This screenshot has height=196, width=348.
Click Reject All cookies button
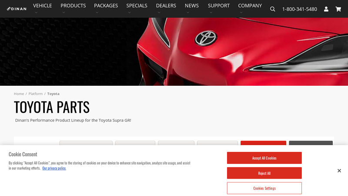click(x=264, y=173)
